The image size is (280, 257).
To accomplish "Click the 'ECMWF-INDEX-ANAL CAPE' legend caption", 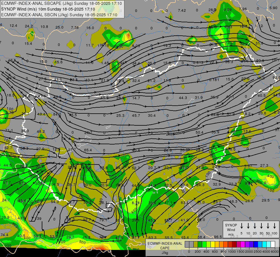I will point(165,246).
